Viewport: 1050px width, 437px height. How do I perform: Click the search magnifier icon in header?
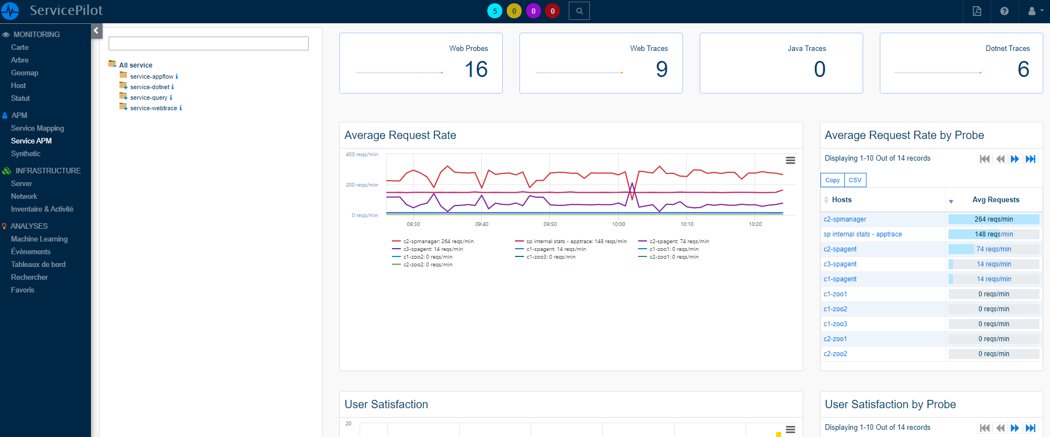click(579, 11)
